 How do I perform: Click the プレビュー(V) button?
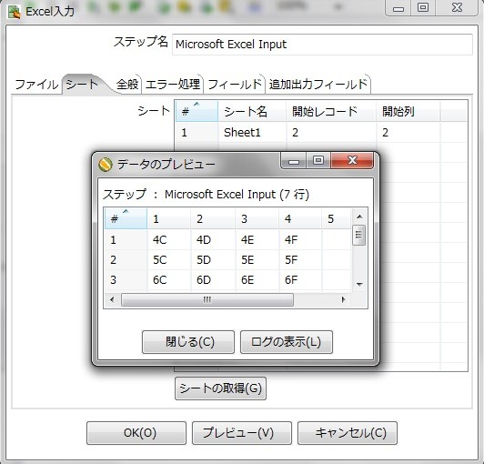pos(242,433)
